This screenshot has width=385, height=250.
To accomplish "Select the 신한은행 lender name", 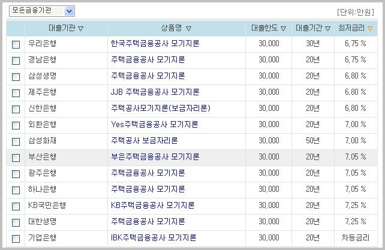I will 42,109.
